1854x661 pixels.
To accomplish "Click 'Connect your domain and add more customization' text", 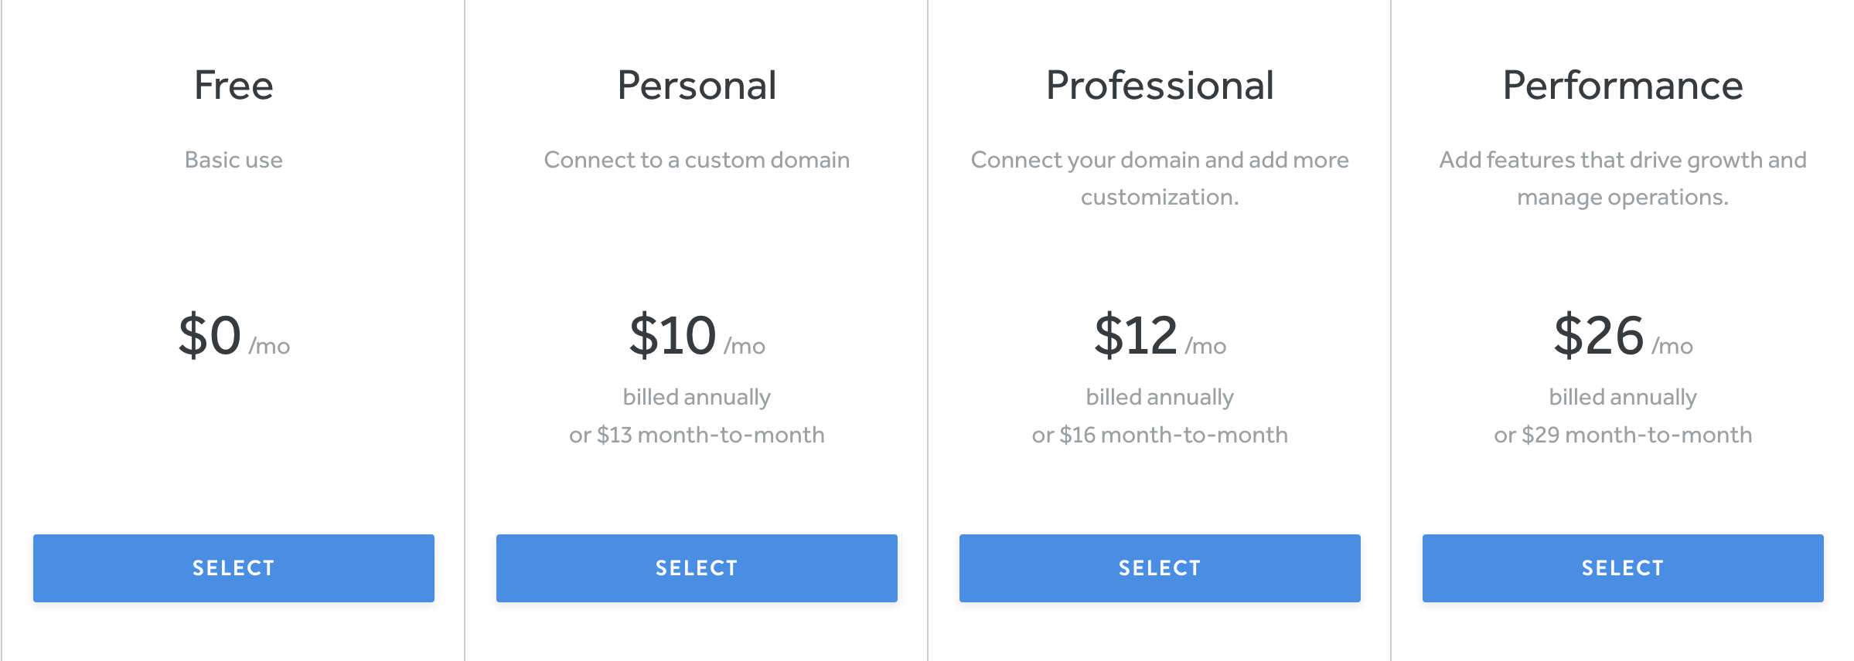I will [x=1160, y=178].
